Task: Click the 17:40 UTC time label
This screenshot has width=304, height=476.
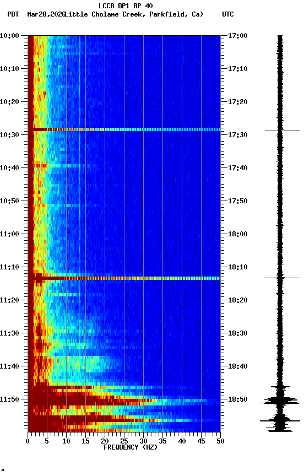Action: click(238, 168)
